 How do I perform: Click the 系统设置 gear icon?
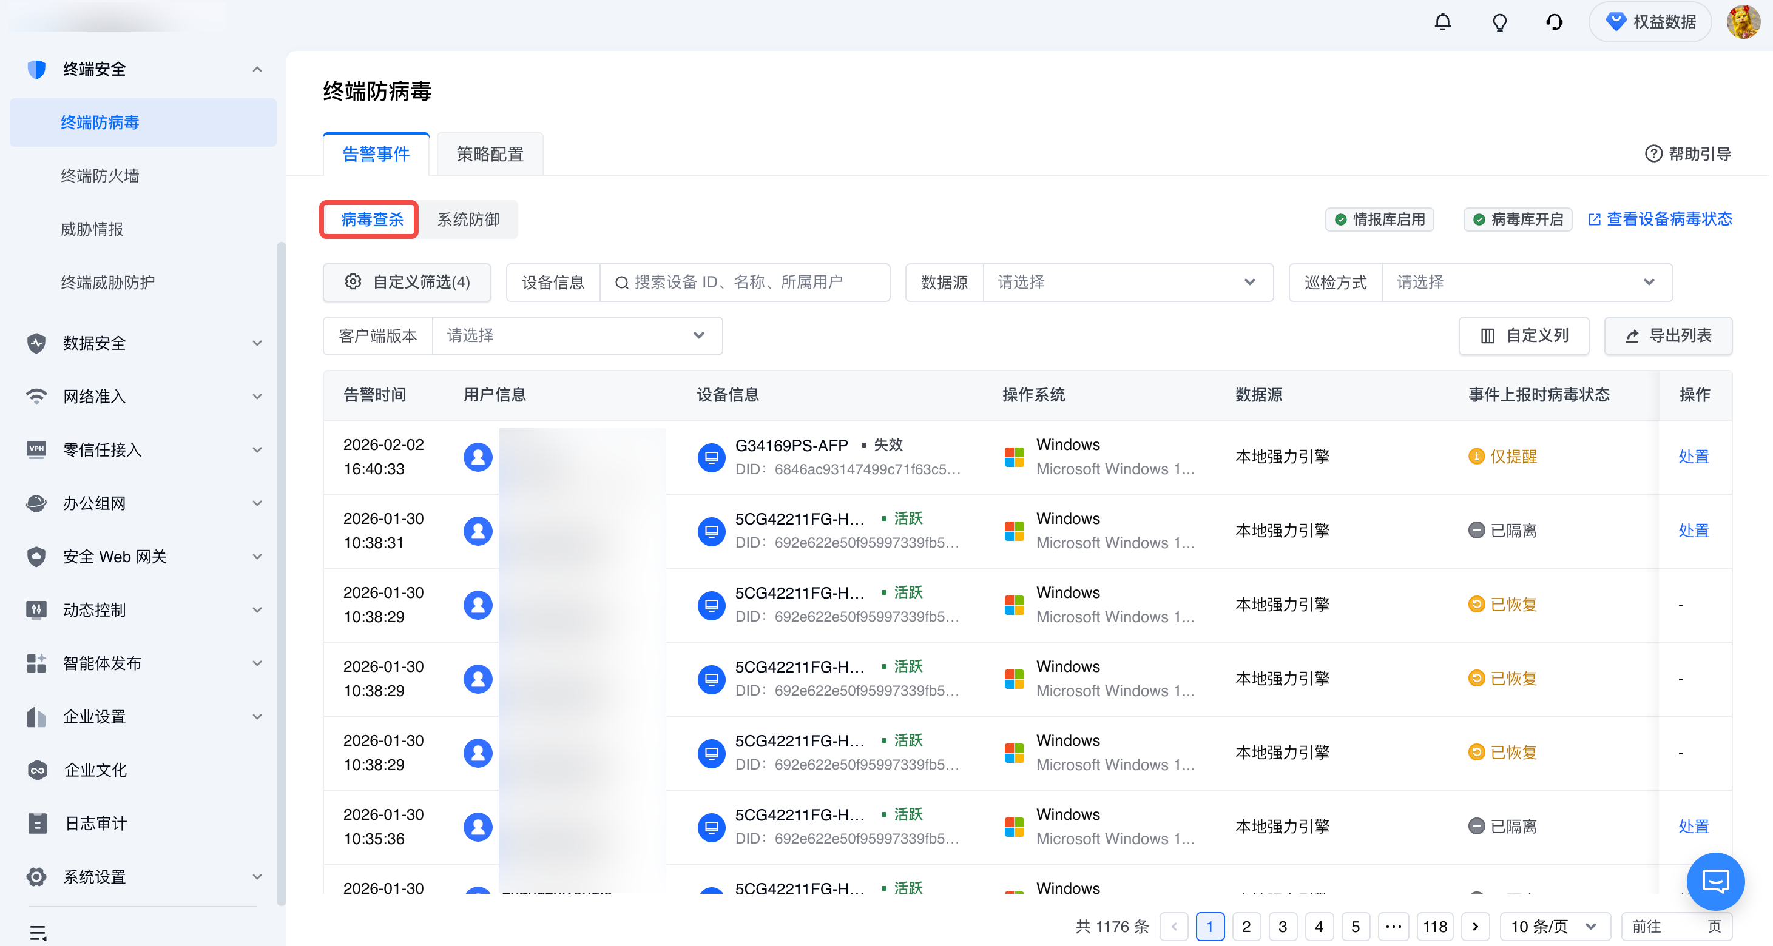click(36, 876)
